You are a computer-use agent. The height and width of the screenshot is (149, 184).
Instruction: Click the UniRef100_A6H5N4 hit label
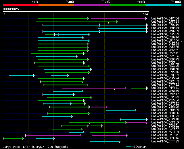pyautogui.click(x=165, y=28)
